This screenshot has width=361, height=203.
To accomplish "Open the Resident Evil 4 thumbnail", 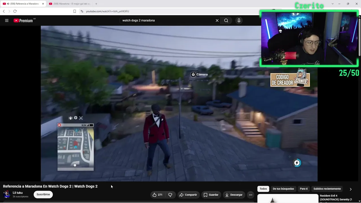I will pos(288,198).
